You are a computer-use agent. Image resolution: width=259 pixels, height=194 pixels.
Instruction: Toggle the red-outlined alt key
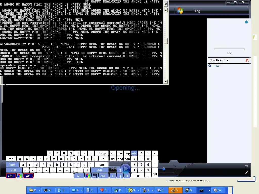pyautogui.click(x=28, y=176)
